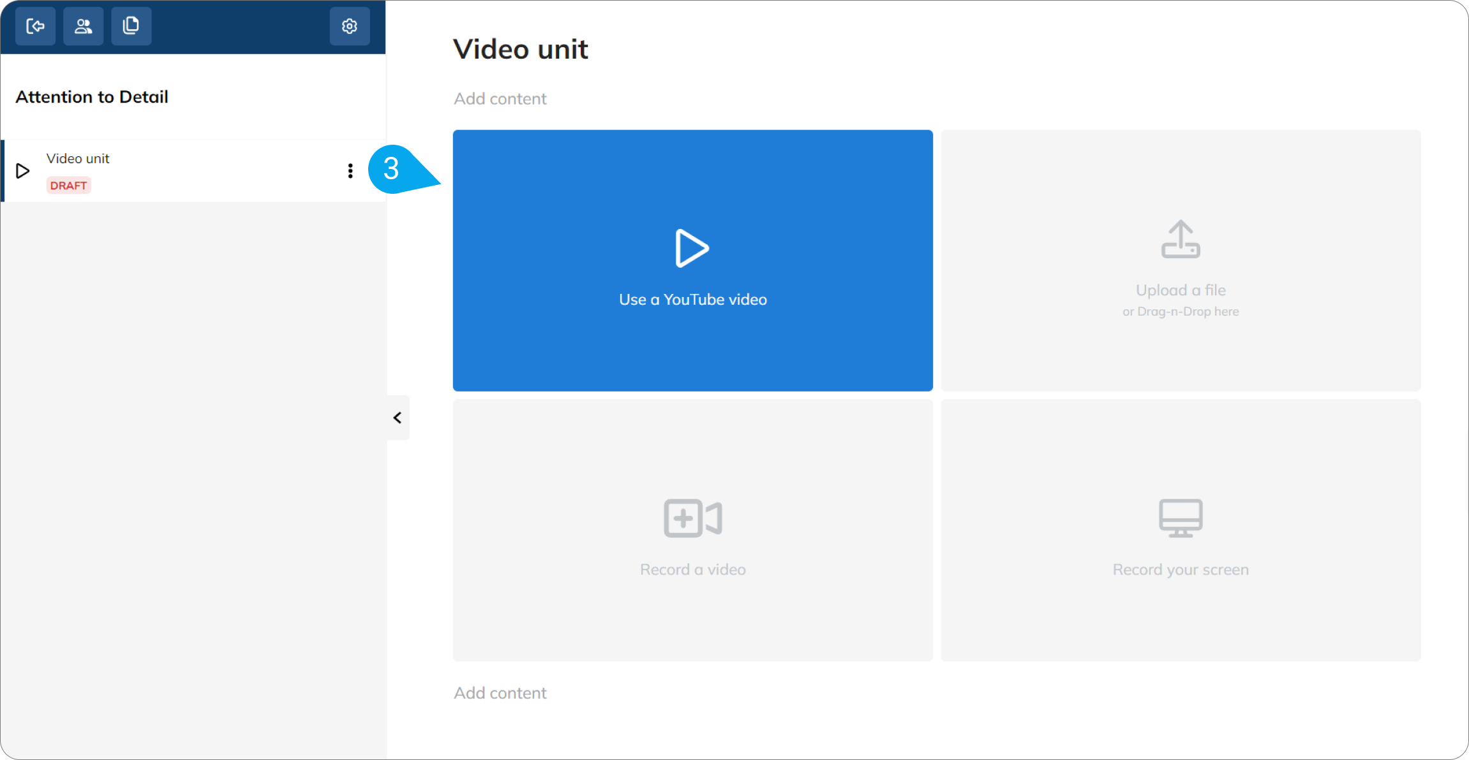Click the Add content field below the options
Image resolution: width=1469 pixels, height=760 pixels.
click(x=500, y=693)
